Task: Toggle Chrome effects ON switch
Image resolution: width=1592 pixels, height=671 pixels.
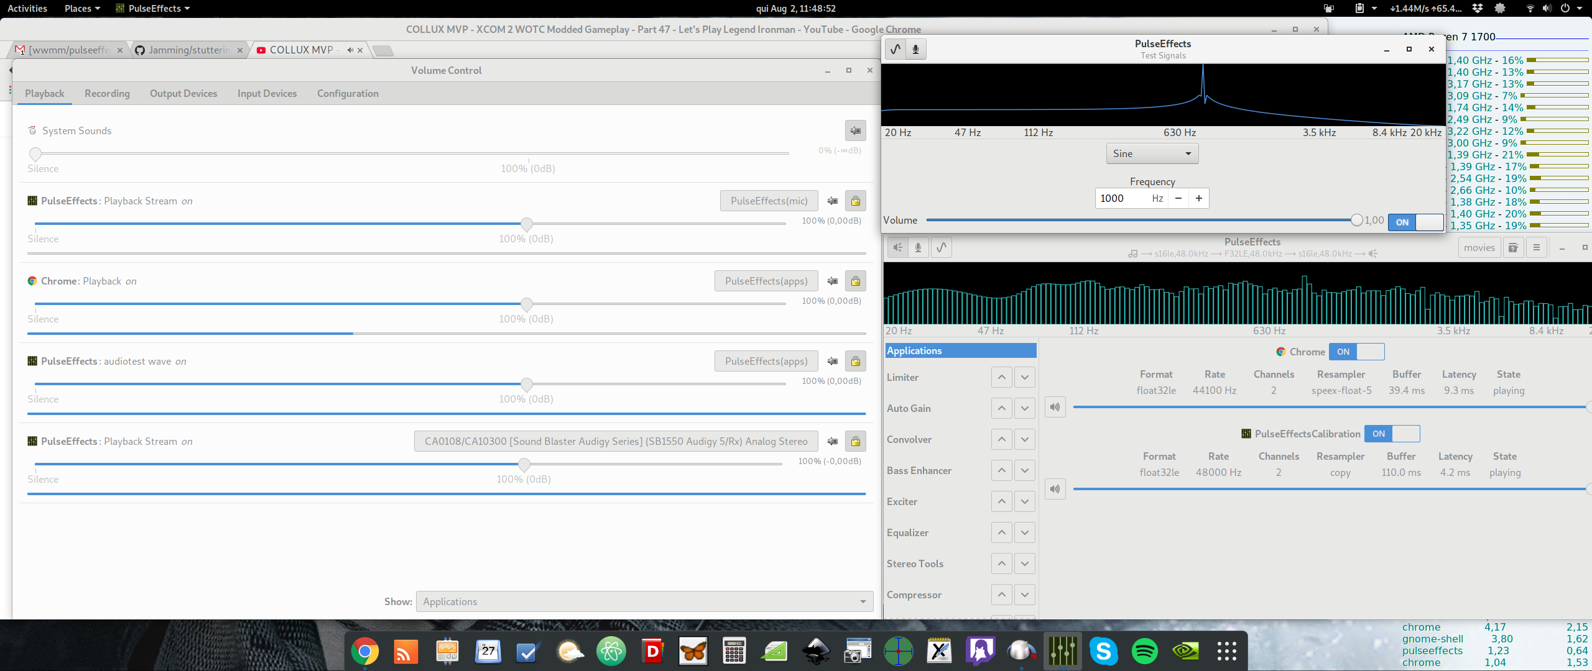Action: (1357, 352)
